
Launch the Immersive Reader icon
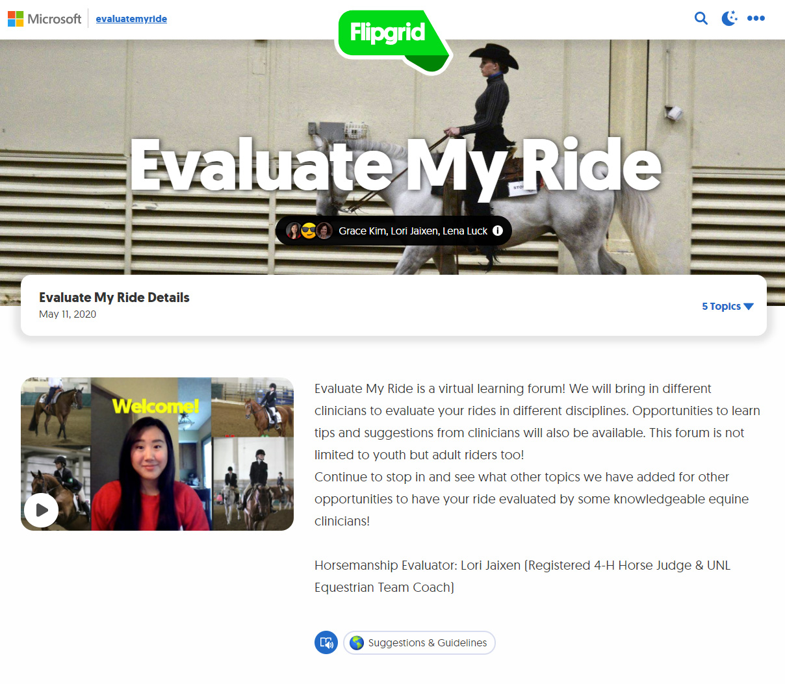tap(326, 642)
